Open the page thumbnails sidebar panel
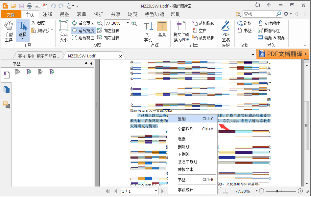This screenshot has height=197, width=311. tap(6, 90)
